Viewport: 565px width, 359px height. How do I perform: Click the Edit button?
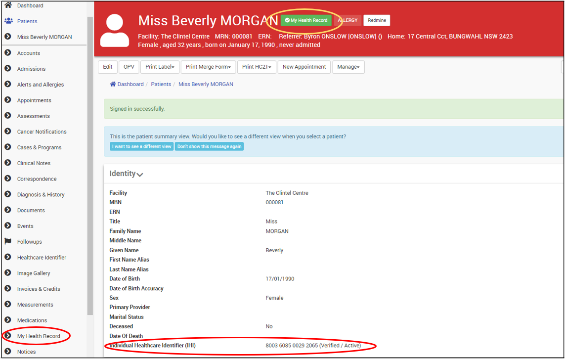click(107, 67)
